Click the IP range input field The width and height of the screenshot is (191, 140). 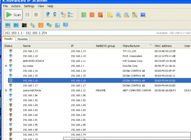97,33
